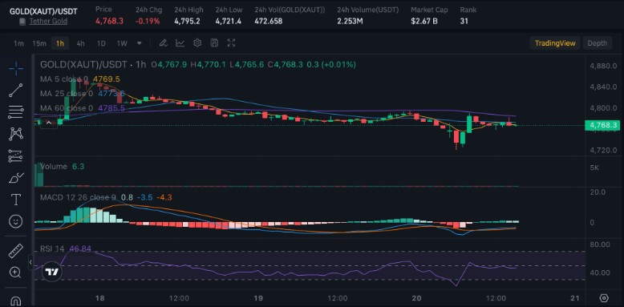Image resolution: width=624 pixels, height=307 pixels.
Task: Activate the ruler measure tool
Action: [x=16, y=251]
